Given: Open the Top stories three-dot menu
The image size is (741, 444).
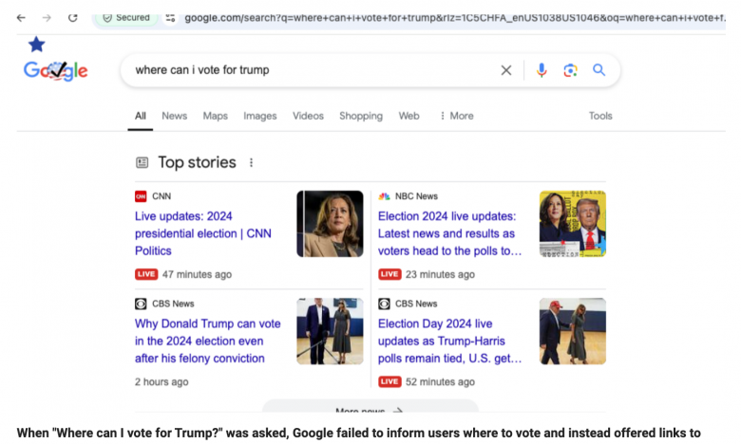Looking at the screenshot, I should coord(251,163).
